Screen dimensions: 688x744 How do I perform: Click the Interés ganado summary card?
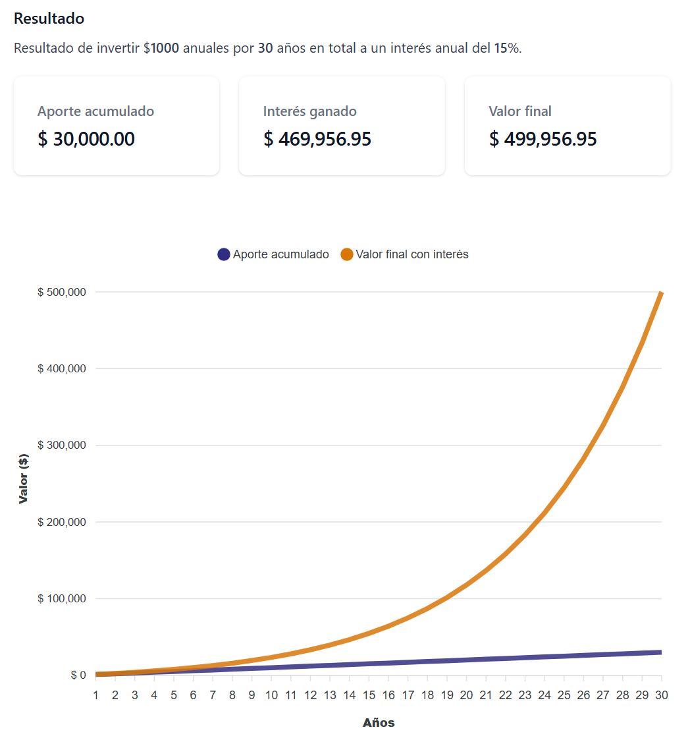[342, 126]
